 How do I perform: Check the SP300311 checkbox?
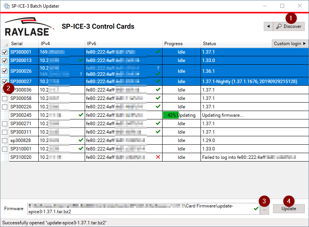(5, 132)
